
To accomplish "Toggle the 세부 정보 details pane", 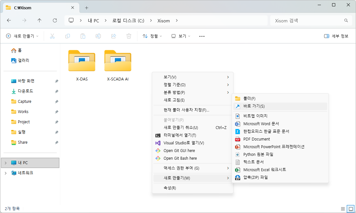I will 336,36.
